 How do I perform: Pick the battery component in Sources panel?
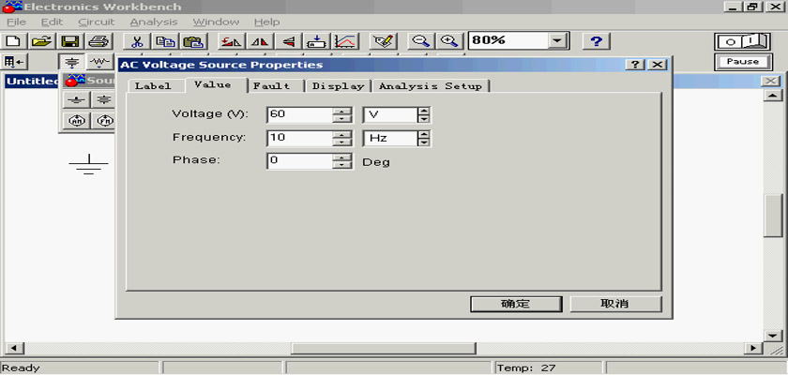click(x=103, y=99)
